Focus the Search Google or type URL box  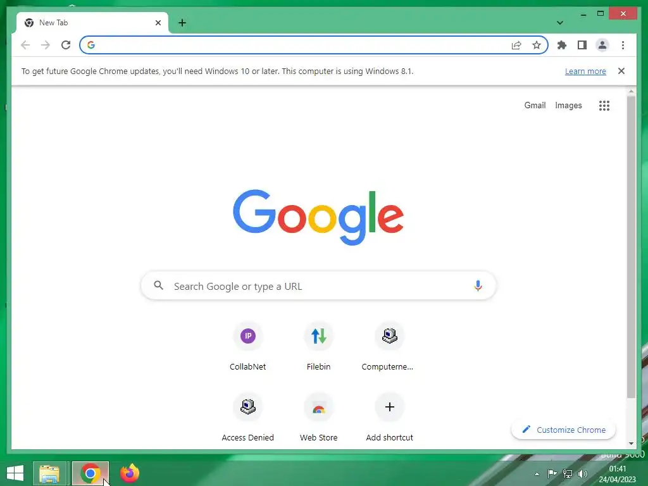click(318, 285)
